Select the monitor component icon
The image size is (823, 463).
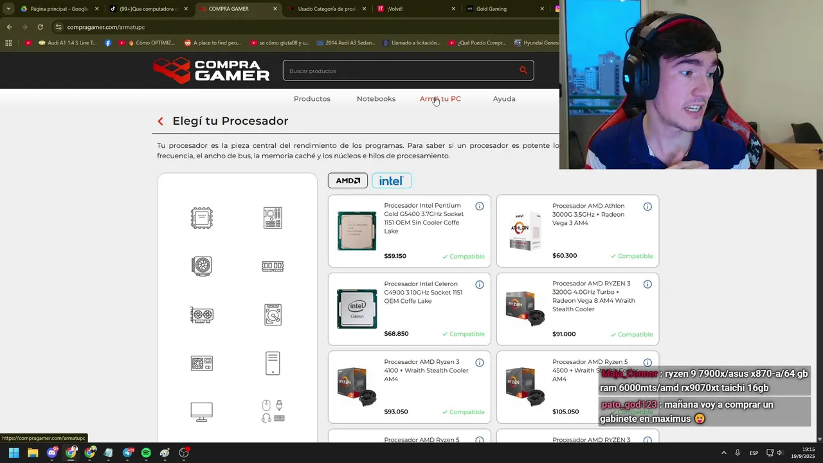202,412
